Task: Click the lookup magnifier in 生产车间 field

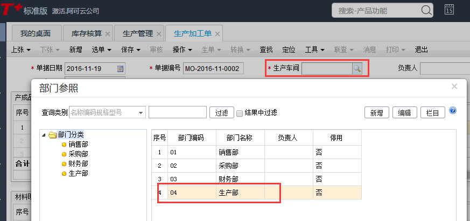Action: coord(357,68)
